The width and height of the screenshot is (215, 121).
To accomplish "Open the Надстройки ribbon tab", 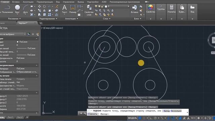I will (x=93, y=2).
